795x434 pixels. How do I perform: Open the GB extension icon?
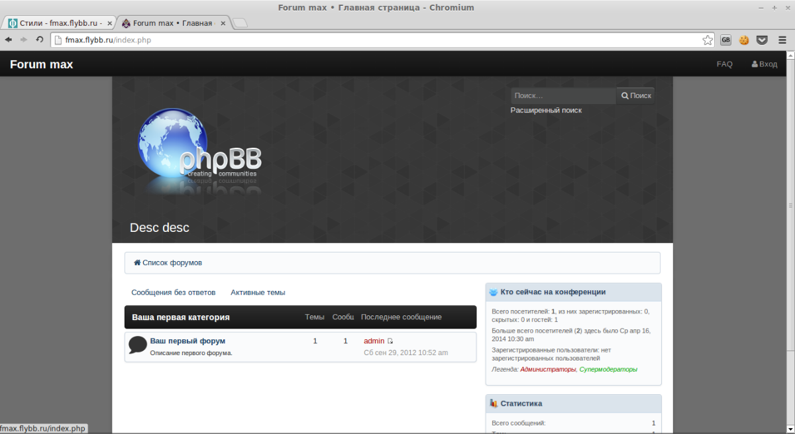pos(726,40)
